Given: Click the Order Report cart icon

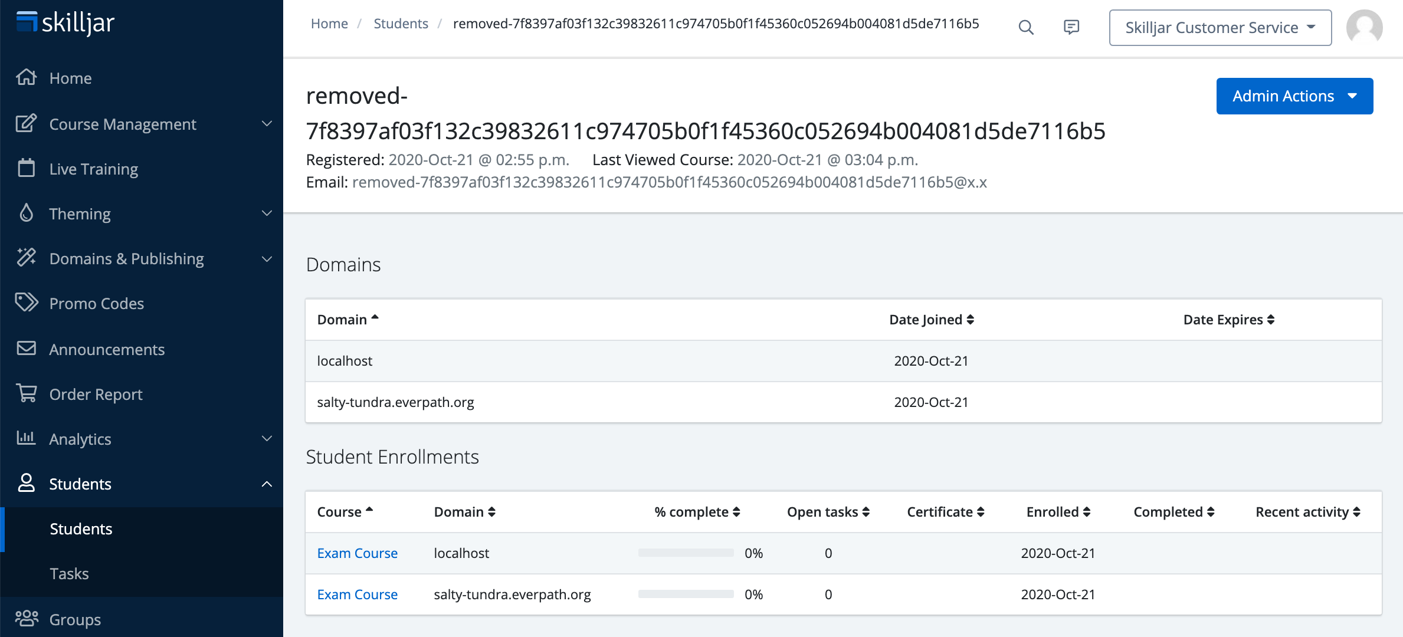Looking at the screenshot, I should click(x=26, y=393).
